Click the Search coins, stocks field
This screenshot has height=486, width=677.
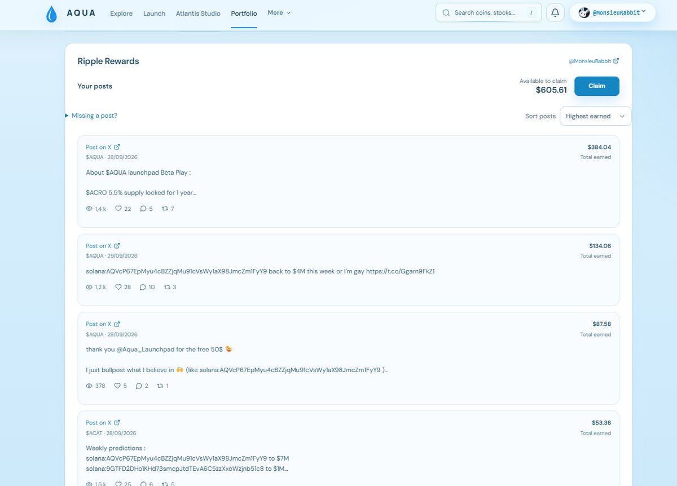click(489, 12)
